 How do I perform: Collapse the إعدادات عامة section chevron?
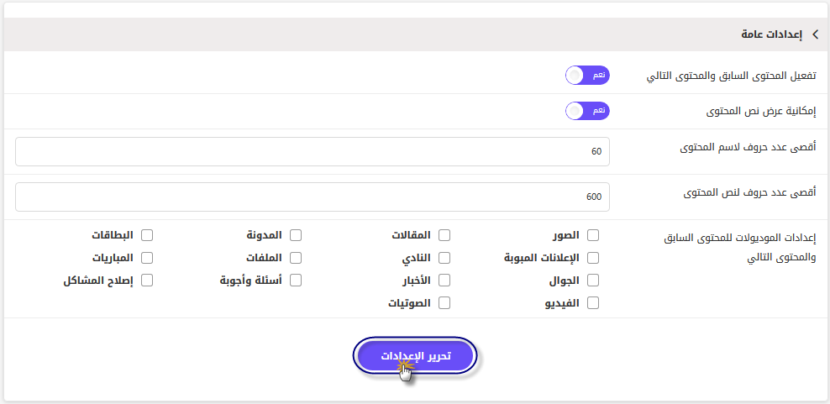(x=815, y=35)
